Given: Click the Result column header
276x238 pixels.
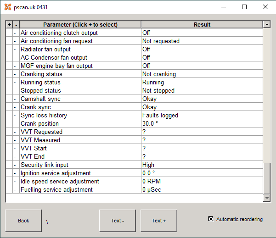Looking at the screenshot, I should pyautogui.click(x=202, y=24).
